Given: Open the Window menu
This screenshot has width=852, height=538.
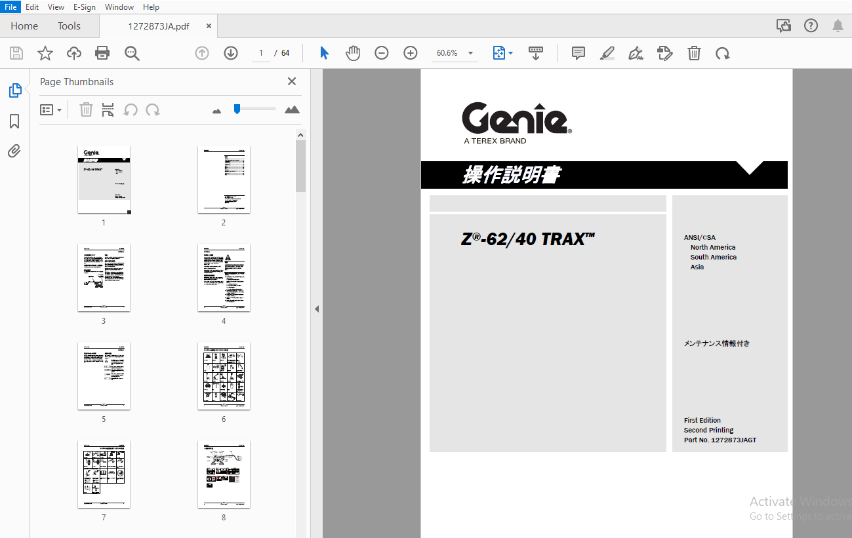Looking at the screenshot, I should [119, 7].
